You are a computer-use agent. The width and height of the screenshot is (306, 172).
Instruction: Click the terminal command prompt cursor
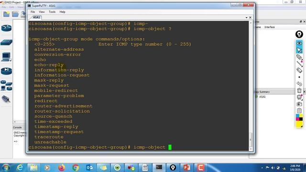[170, 147]
